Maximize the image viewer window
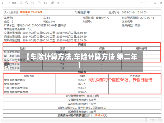164x123 pixels. point(155,3)
